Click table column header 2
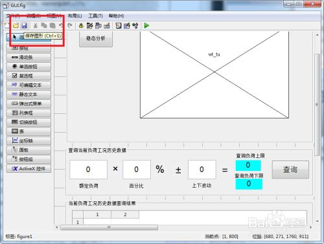 [125, 215]
